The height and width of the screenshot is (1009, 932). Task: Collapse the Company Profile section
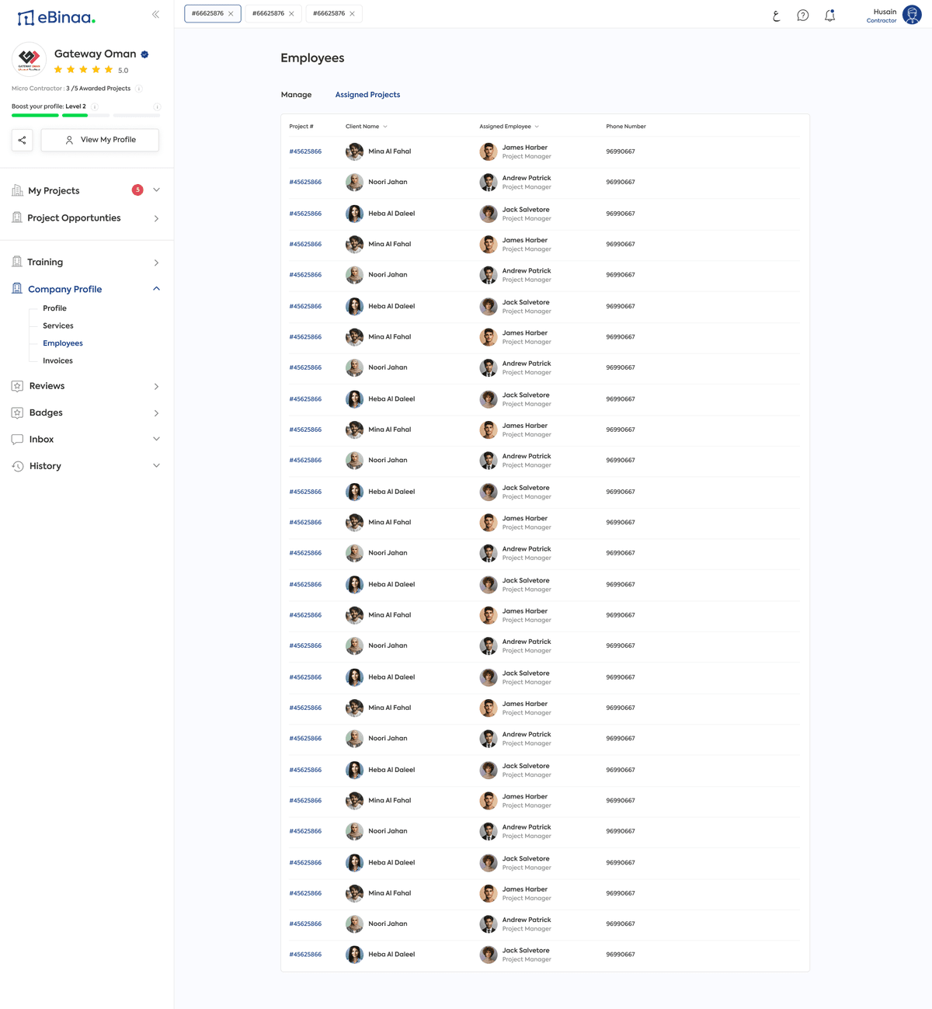pyautogui.click(x=156, y=288)
